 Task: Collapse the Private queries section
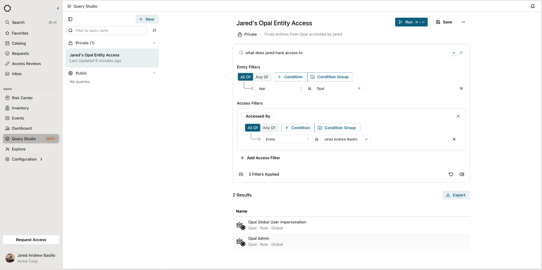(x=154, y=43)
